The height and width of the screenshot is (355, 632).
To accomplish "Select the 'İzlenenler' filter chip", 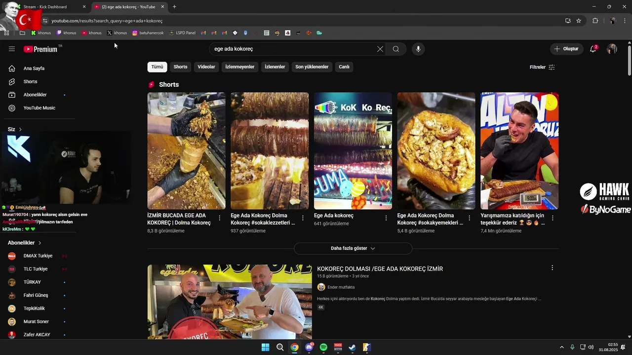I will (x=275, y=67).
